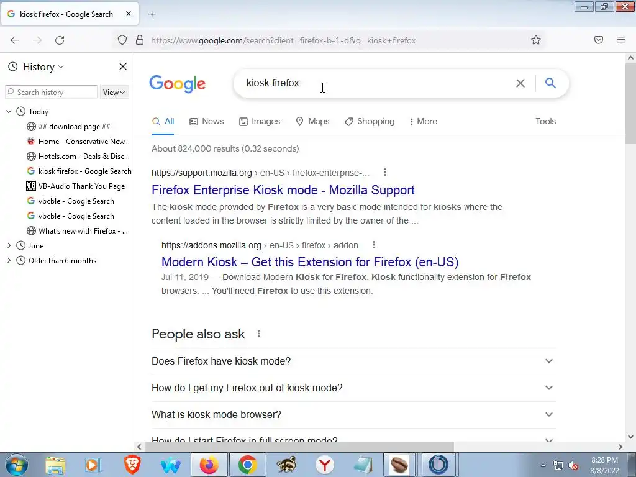Bookmark this page with the star icon
Viewport: 636px width, 477px height.
click(x=536, y=40)
